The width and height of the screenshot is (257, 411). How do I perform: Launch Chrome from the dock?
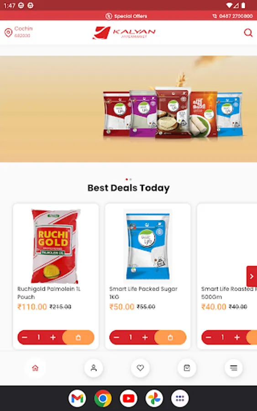(x=103, y=398)
